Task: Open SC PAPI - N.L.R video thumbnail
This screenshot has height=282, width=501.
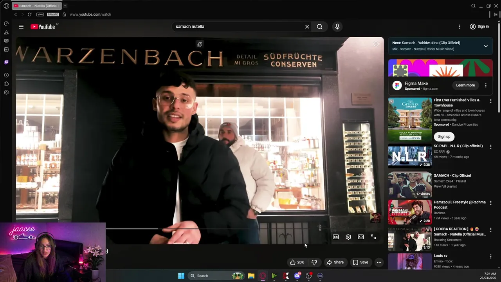Action: (410, 156)
